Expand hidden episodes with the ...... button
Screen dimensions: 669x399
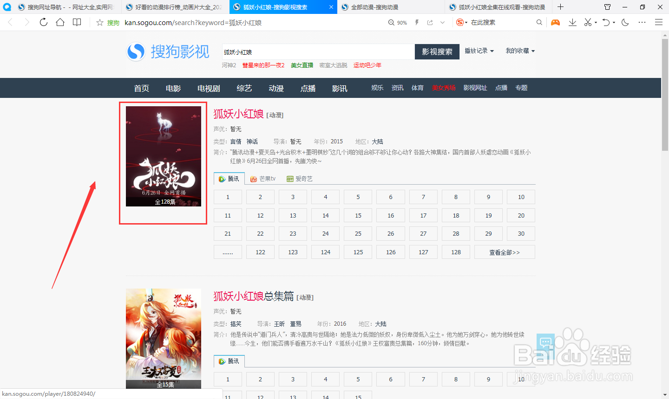click(228, 252)
